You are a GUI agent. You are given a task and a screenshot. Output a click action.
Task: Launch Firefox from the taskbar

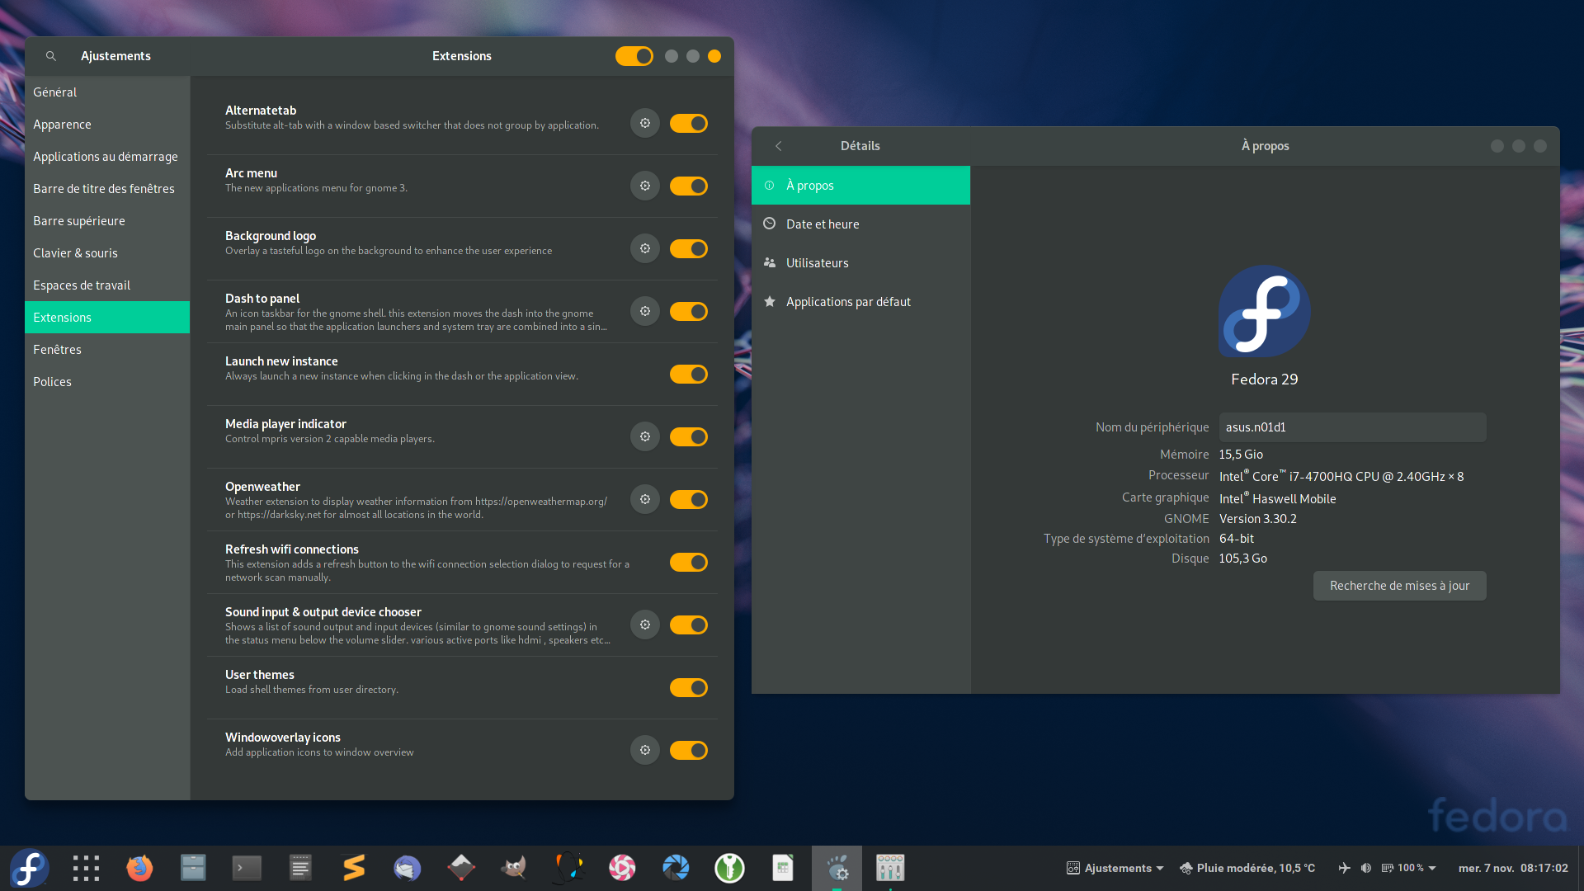[139, 868]
